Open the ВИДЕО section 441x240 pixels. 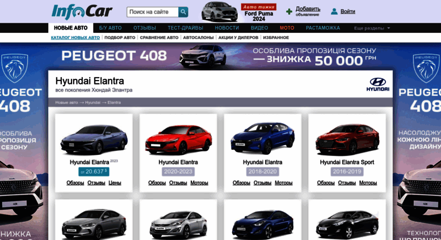point(259,28)
